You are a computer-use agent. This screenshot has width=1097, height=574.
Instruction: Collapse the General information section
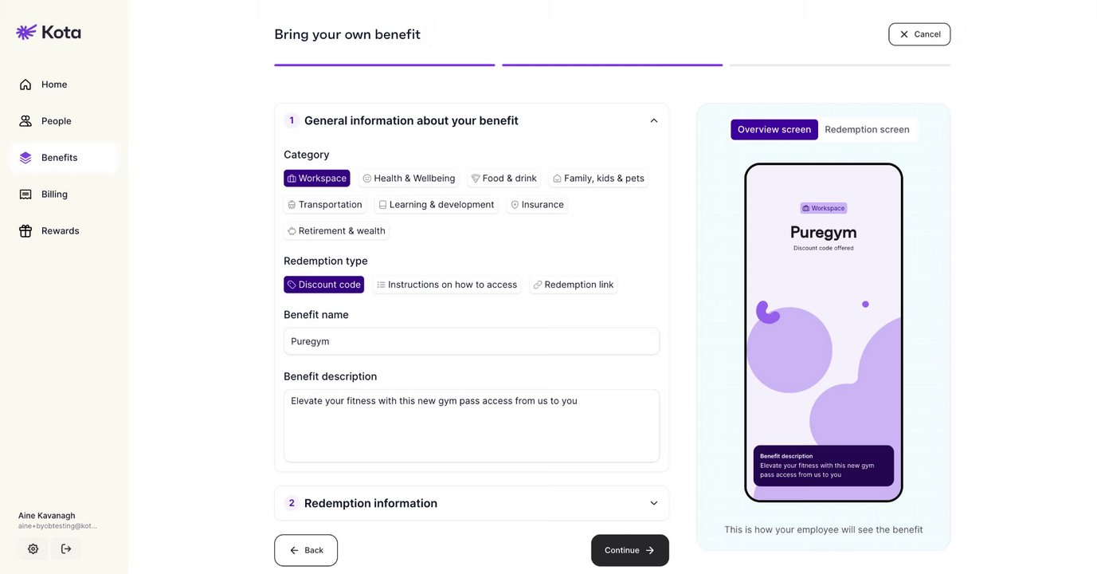653,120
